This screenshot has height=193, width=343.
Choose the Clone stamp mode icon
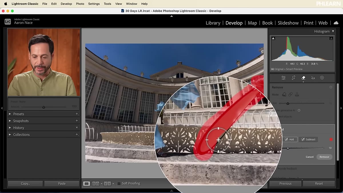[x=297, y=94]
